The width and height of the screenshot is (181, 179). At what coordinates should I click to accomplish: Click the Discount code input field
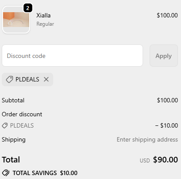72,56
